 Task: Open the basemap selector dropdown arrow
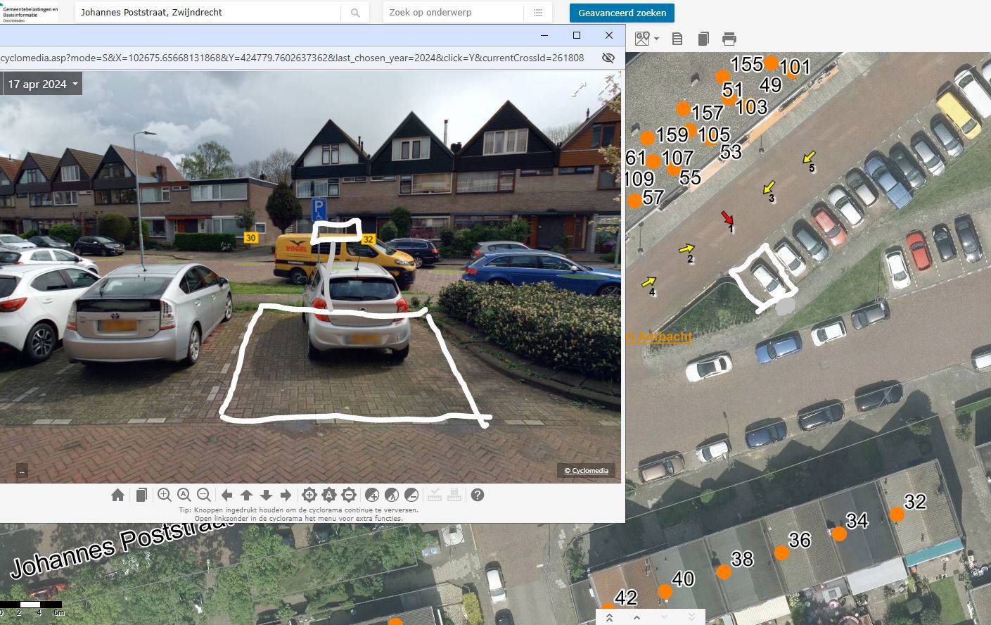656,39
